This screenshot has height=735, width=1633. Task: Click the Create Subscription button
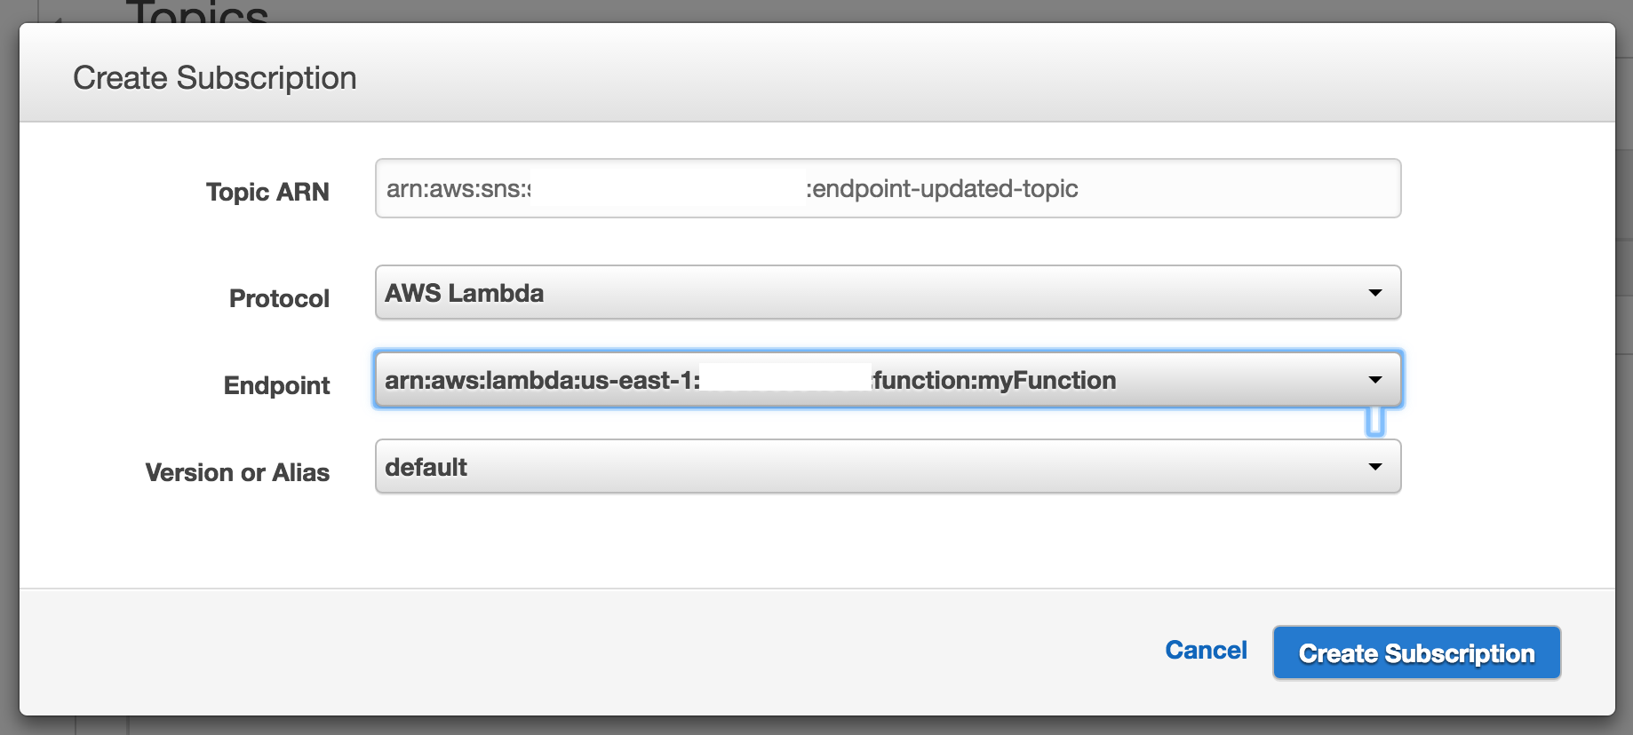tap(1416, 652)
